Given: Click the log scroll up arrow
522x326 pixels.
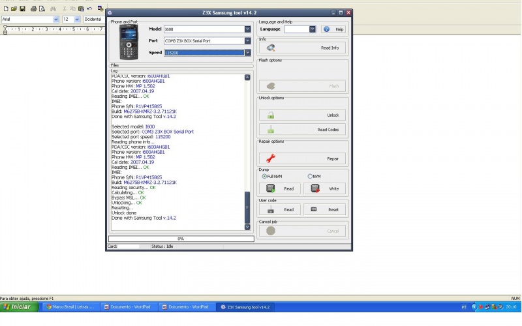Looking at the screenshot, I should coord(247,77).
